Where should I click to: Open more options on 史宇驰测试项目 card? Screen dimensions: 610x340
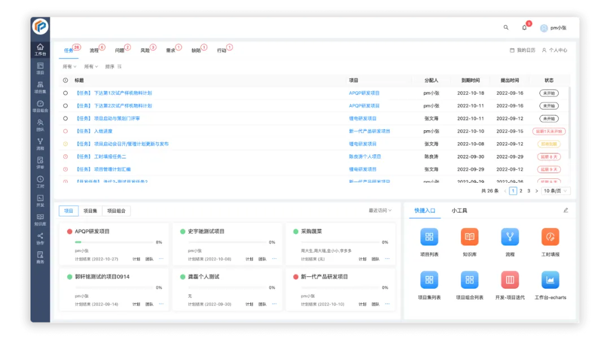click(x=274, y=259)
